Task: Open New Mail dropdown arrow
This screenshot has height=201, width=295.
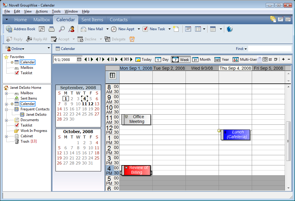Action: coord(107,29)
